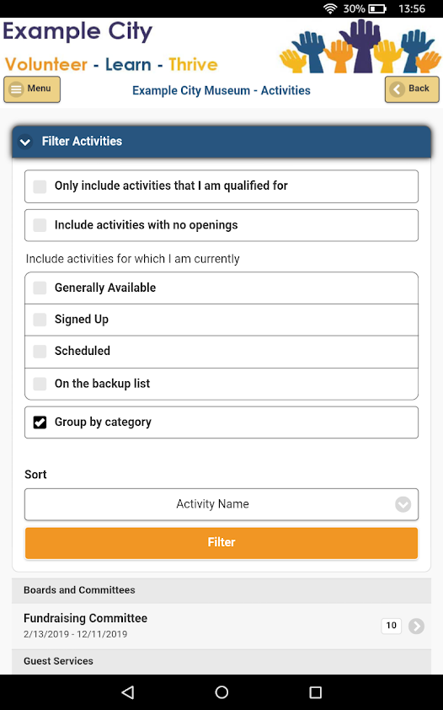Tap the Android recent apps square

click(315, 692)
